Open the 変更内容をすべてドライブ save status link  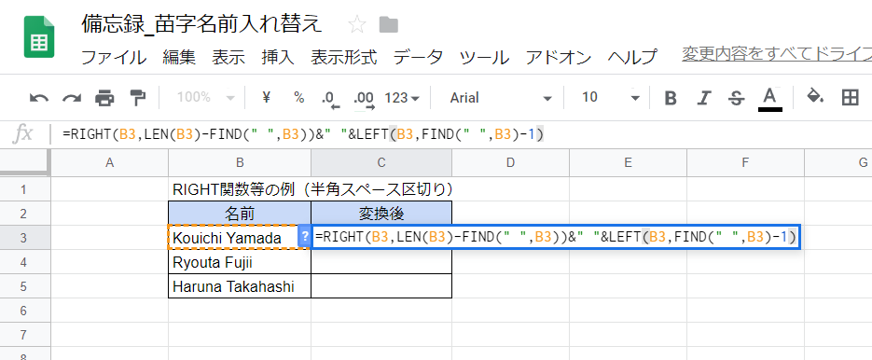(x=777, y=54)
